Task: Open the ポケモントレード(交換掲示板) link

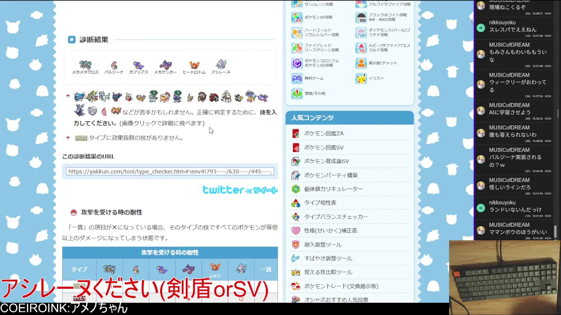Action: click(x=341, y=286)
